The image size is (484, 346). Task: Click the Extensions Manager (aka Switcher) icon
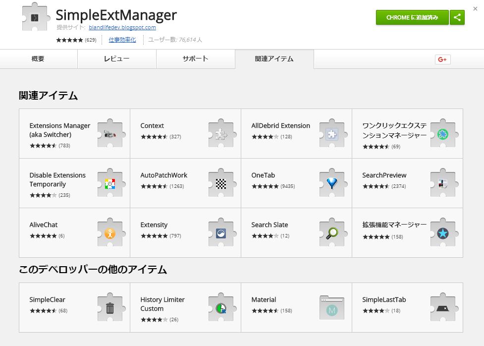click(x=111, y=133)
